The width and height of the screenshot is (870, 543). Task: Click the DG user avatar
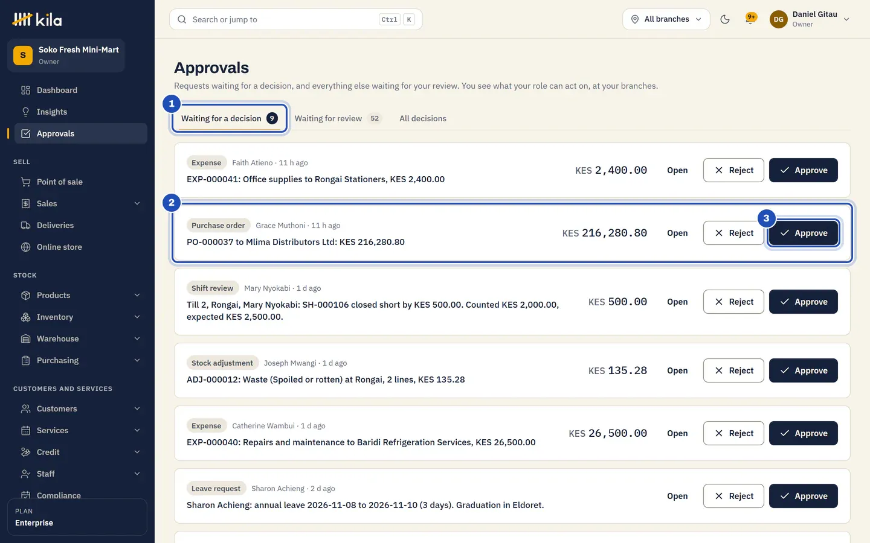(x=779, y=19)
